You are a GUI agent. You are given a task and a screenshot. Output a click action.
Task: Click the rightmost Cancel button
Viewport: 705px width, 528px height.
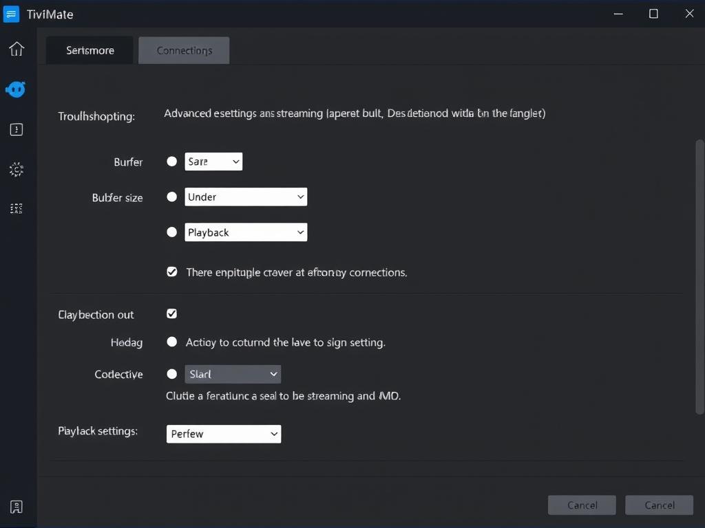click(x=659, y=505)
